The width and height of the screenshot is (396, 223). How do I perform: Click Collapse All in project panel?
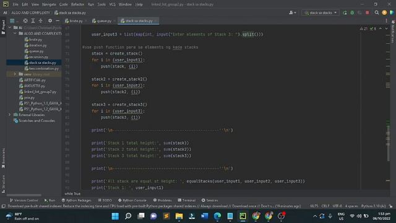pyautogui.click(x=40, y=20)
